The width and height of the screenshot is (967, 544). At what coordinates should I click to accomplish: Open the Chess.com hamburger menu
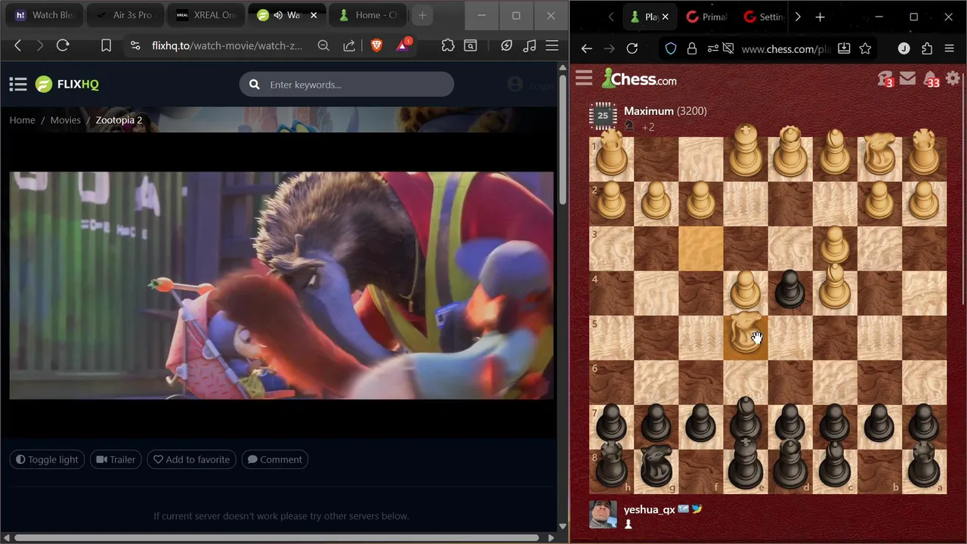[584, 79]
